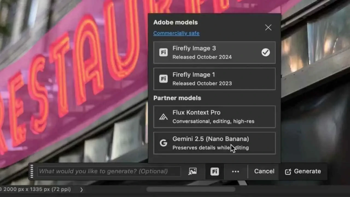Open the reference image picker in taskbar
This screenshot has height=197, width=350.
click(x=192, y=172)
